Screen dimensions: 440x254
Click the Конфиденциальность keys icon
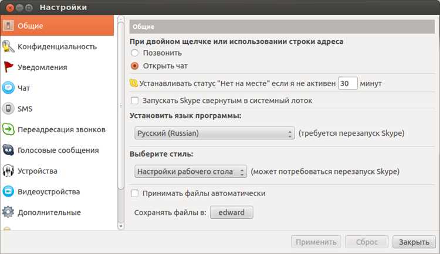click(8, 46)
